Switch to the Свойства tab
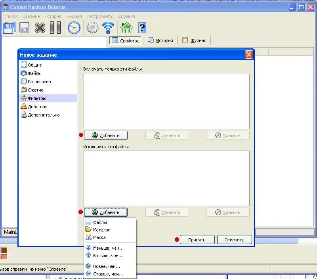317x279 pixels. [x=126, y=40]
